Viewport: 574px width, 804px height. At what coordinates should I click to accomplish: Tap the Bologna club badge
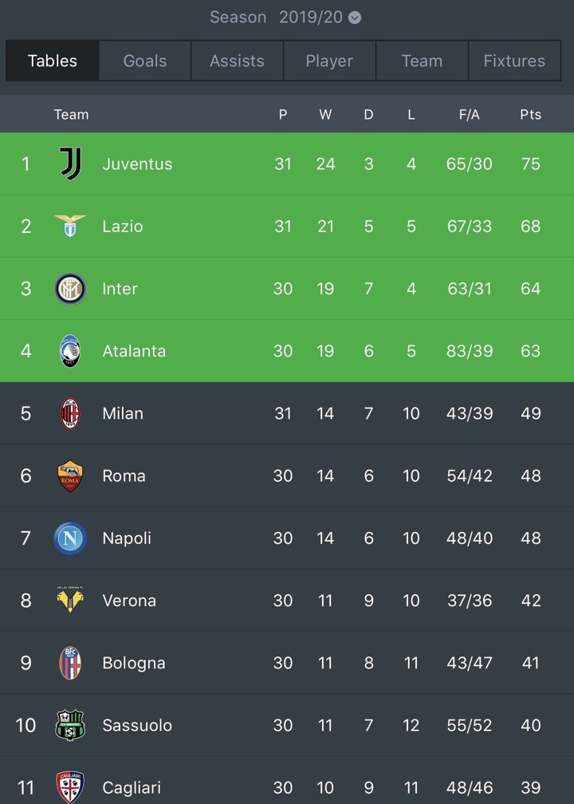[70, 663]
